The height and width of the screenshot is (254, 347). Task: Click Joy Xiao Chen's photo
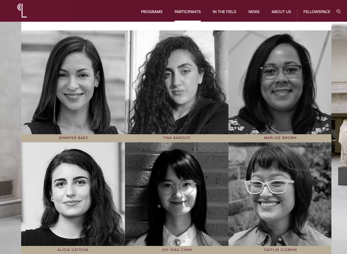(x=177, y=194)
